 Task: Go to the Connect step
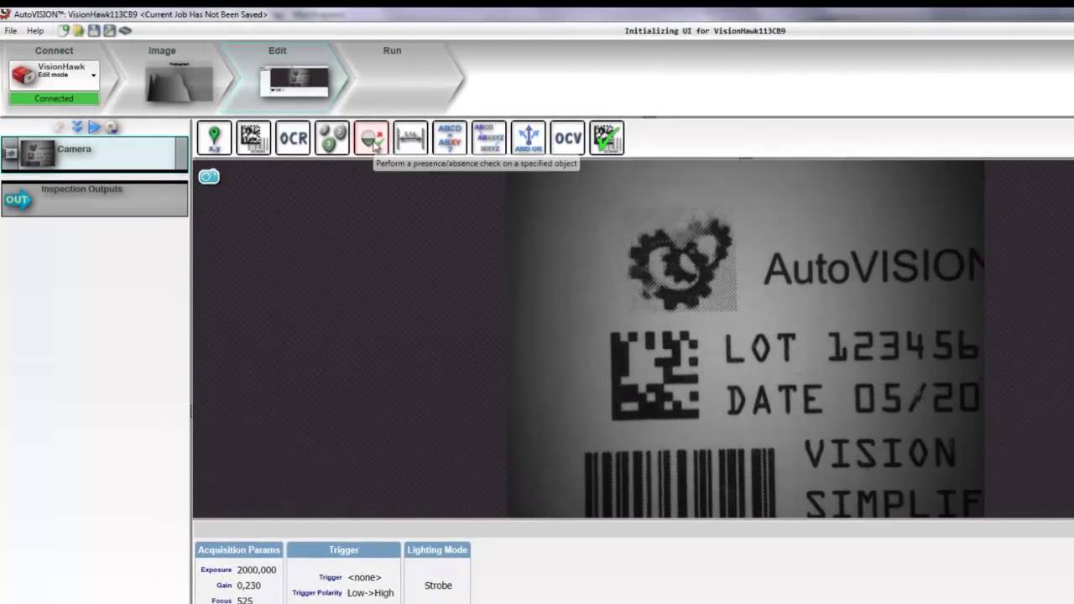click(54, 50)
